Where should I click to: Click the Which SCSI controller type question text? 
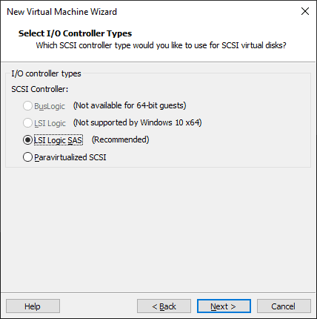[x=161, y=45]
